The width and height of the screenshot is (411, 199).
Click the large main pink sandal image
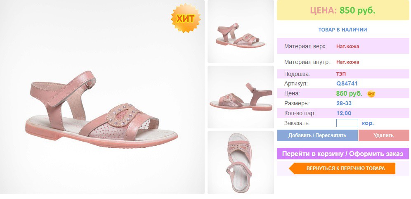(102, 97)
